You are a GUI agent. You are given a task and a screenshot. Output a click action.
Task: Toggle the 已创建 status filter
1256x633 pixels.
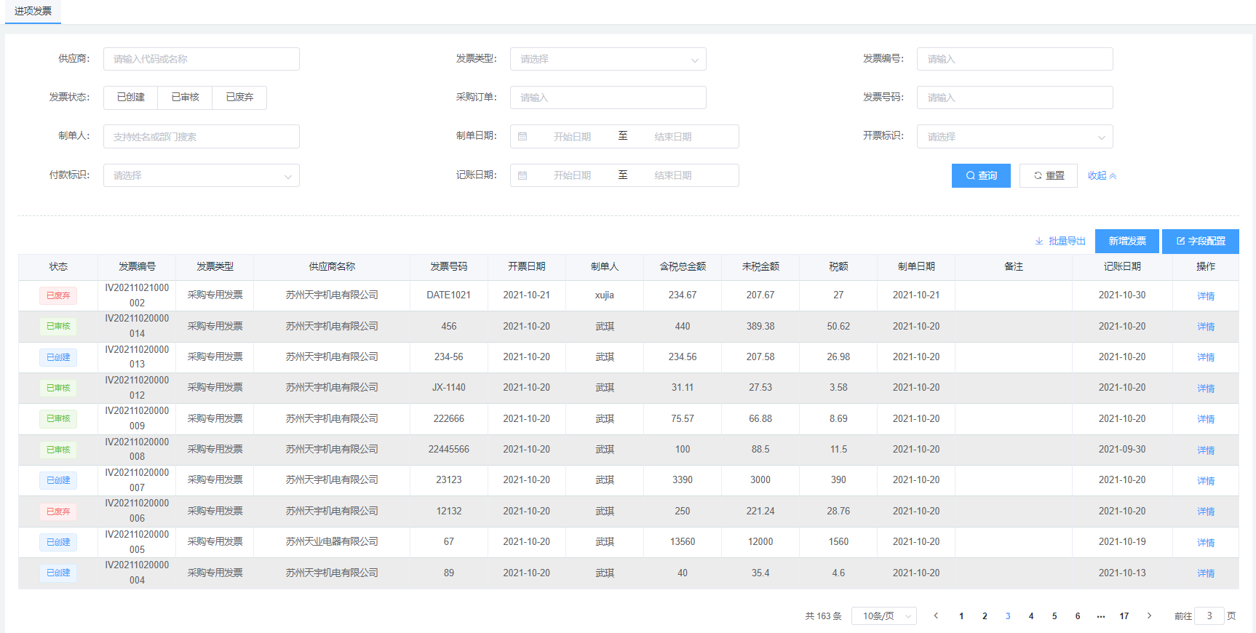coord(131,97)
